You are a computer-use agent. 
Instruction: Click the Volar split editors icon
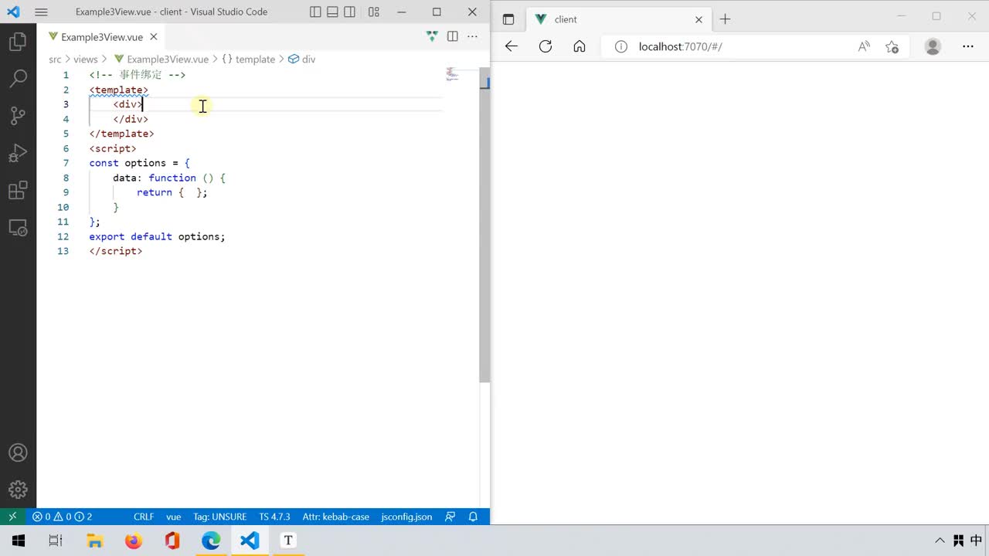(x=432, y=36)
